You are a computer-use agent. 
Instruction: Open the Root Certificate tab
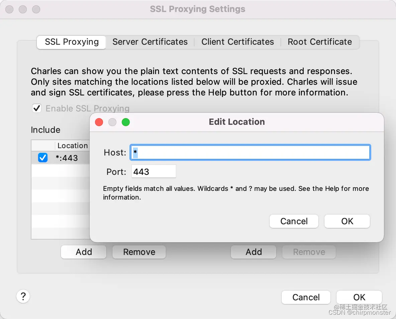pos(320,42)
